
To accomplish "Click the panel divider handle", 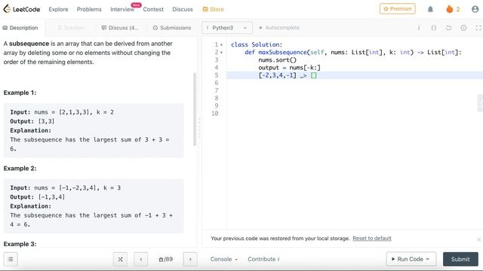I will tap(199, 127).
